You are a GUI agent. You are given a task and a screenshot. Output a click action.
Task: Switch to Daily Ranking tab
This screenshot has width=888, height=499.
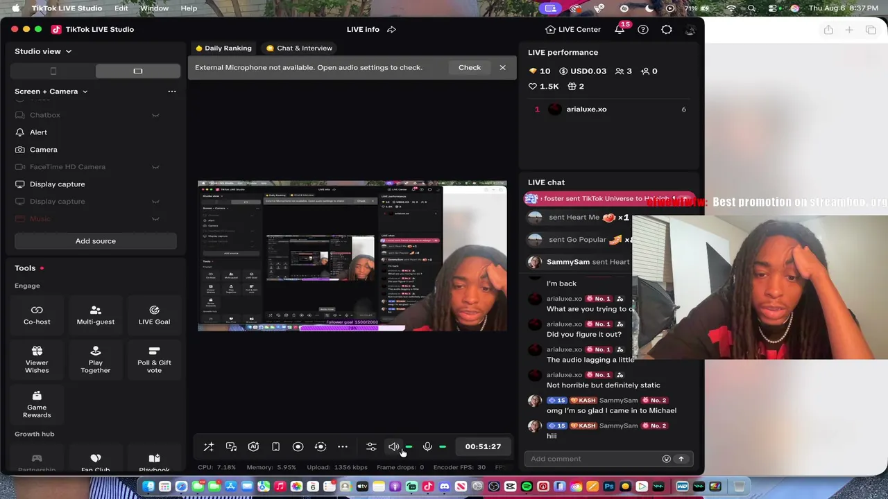(223, 49)
